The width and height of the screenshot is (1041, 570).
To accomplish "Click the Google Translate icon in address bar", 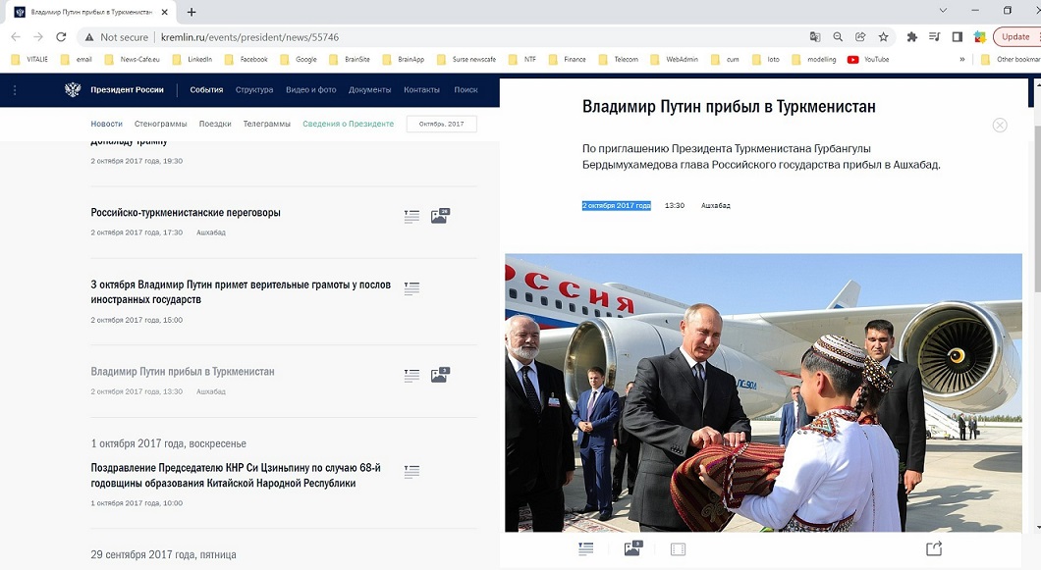I will (815, 37).
